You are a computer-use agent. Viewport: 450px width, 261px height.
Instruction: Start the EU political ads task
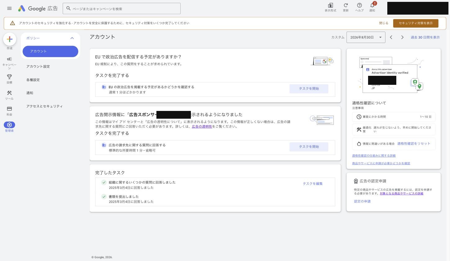[x=309, y=89]
